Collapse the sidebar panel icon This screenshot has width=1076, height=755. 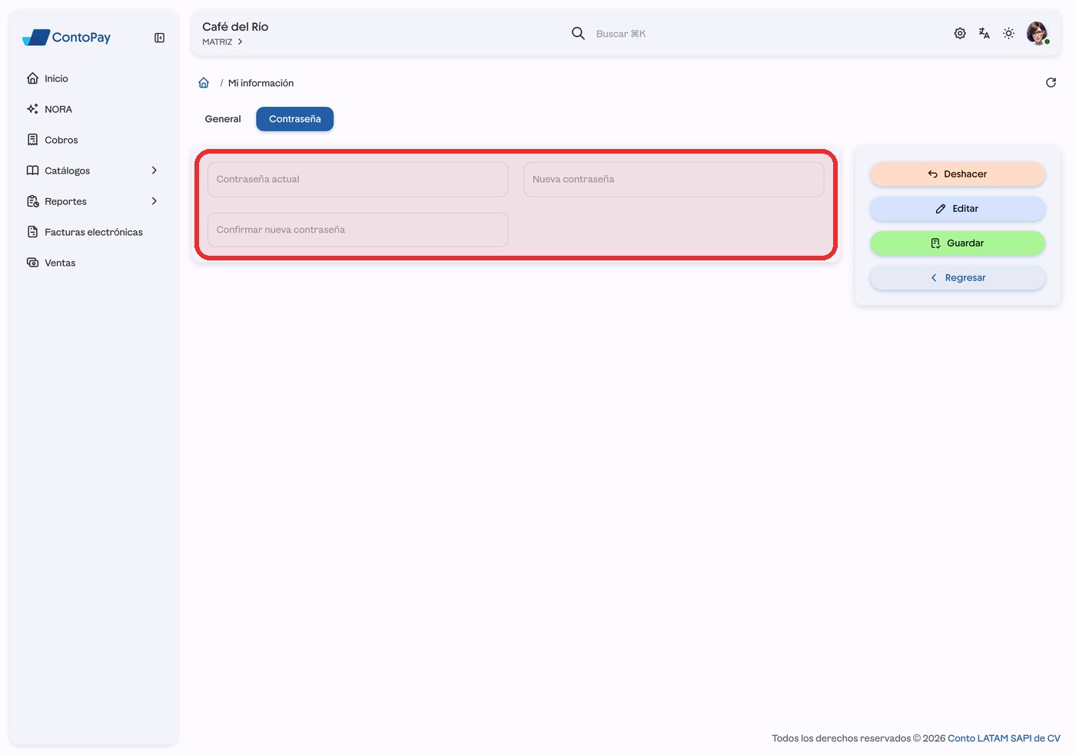pyautogui.click(x=159, y=38)
